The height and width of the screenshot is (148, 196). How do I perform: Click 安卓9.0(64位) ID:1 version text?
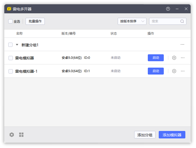[76, 71]
